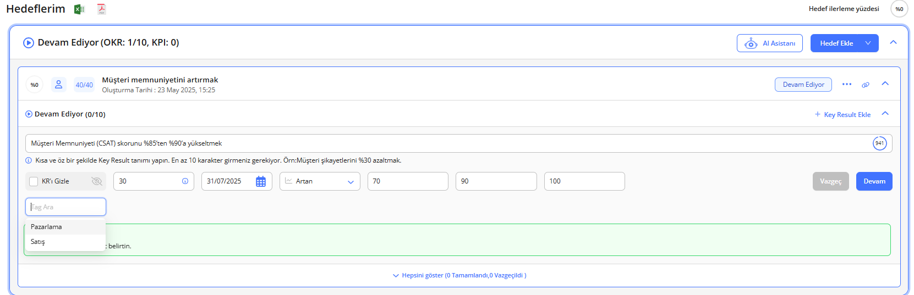Toggle the crossed-eye hide KR icon
Screen dimensions: 914x295
click(97, 181)
